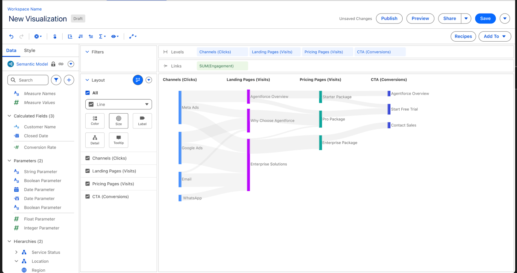Click the sort descending toolbar icon

pos(80,36)
